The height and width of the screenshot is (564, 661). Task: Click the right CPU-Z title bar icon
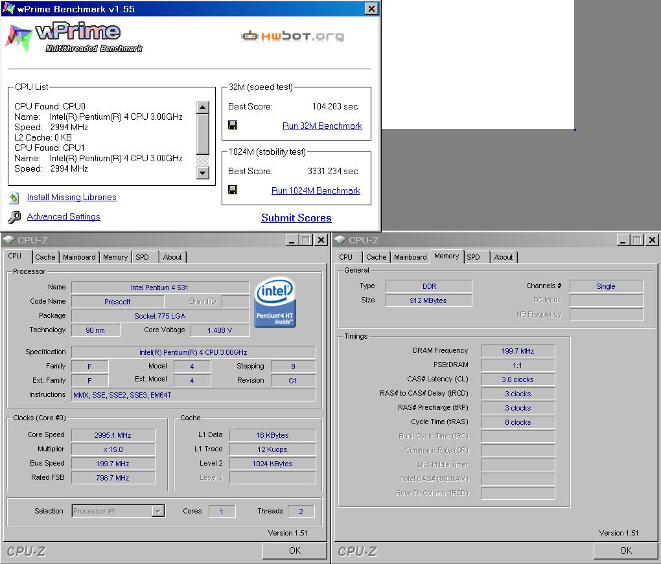point(340,240)
